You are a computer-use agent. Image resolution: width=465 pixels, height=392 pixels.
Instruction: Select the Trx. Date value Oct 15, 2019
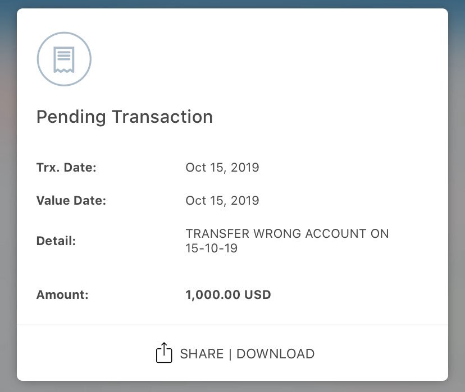point(222,168)
